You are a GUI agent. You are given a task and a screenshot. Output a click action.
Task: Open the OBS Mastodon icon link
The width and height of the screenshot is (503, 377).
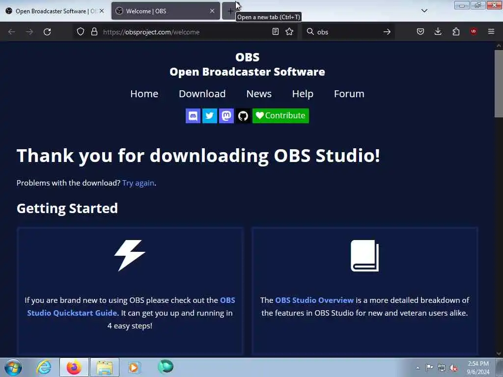pos(226,116)
